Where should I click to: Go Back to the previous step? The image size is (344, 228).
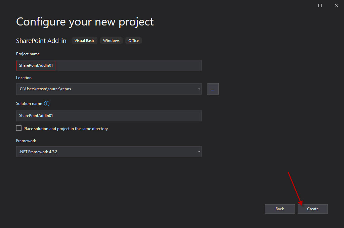(x=280, y=209)
